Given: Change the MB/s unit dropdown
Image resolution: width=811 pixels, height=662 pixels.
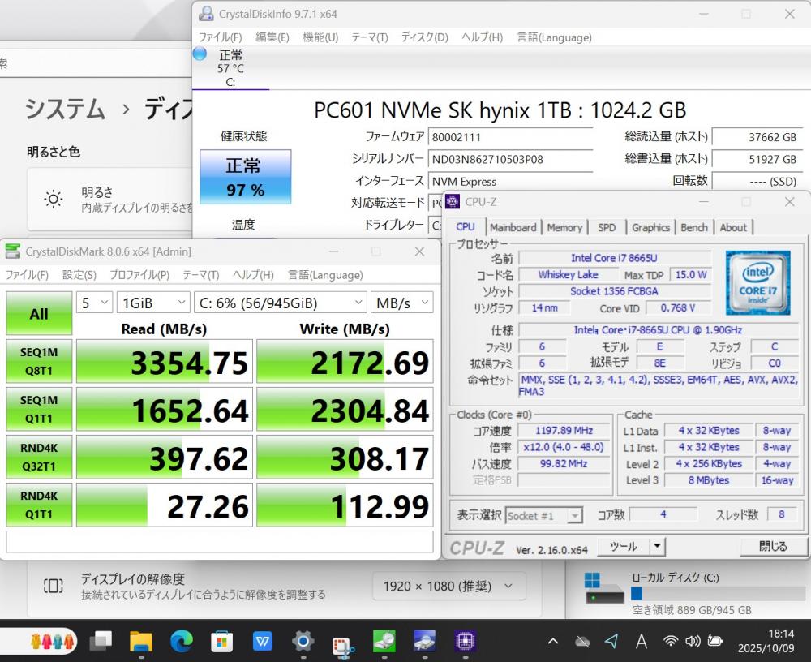Looking at the screenshot, I should point(401,303).
